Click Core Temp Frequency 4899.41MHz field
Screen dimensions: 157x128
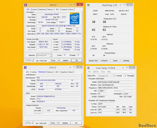116,88
